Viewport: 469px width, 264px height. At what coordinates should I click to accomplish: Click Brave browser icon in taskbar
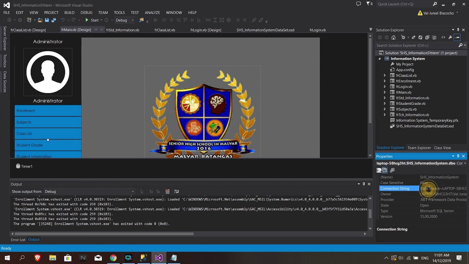37,258
